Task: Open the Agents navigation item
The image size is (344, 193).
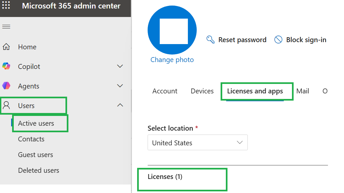Action: coord(28,86)
